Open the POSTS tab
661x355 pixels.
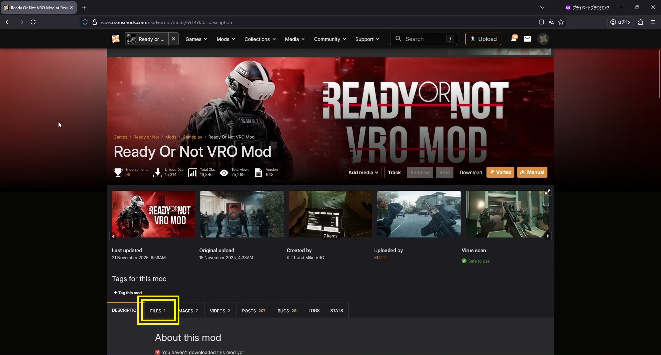pos(253,311)
